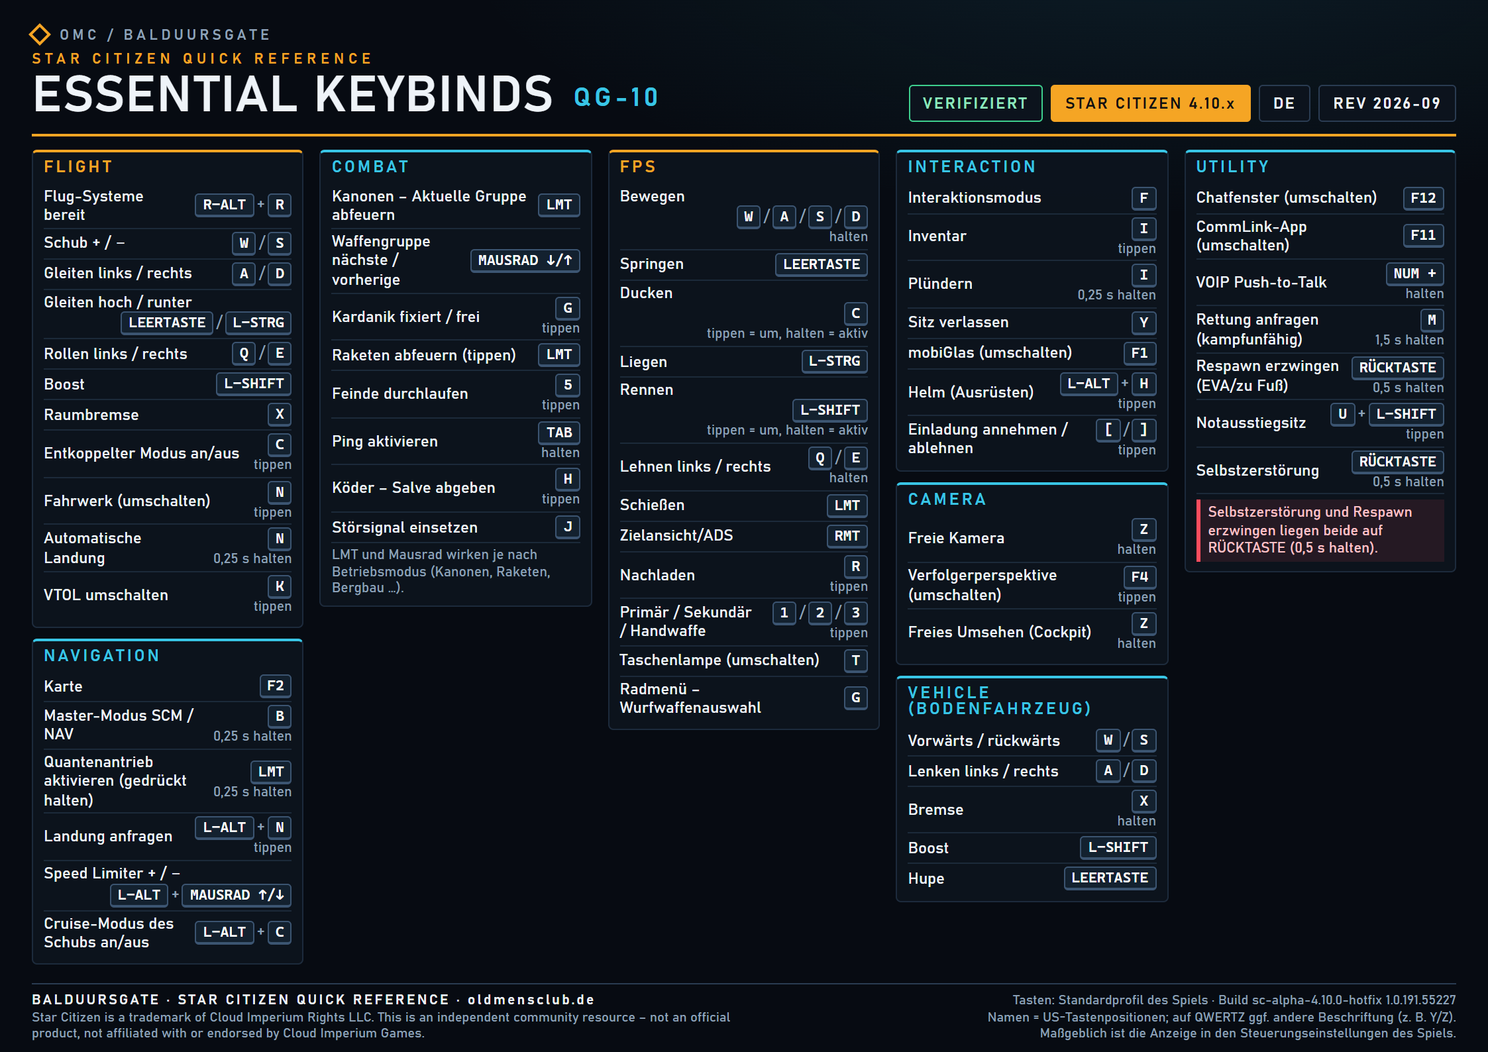Select the CAMERA section heading
This screenshot has width=1488, height=1052.
pyautogui.click(x=947, y=500)
